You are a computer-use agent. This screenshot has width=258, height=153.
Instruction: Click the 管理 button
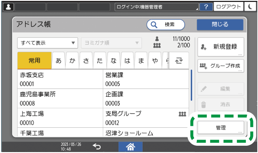221,127
